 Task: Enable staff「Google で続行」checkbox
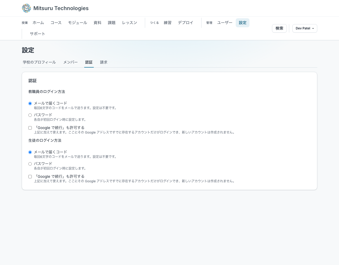(x=30, y=128)
